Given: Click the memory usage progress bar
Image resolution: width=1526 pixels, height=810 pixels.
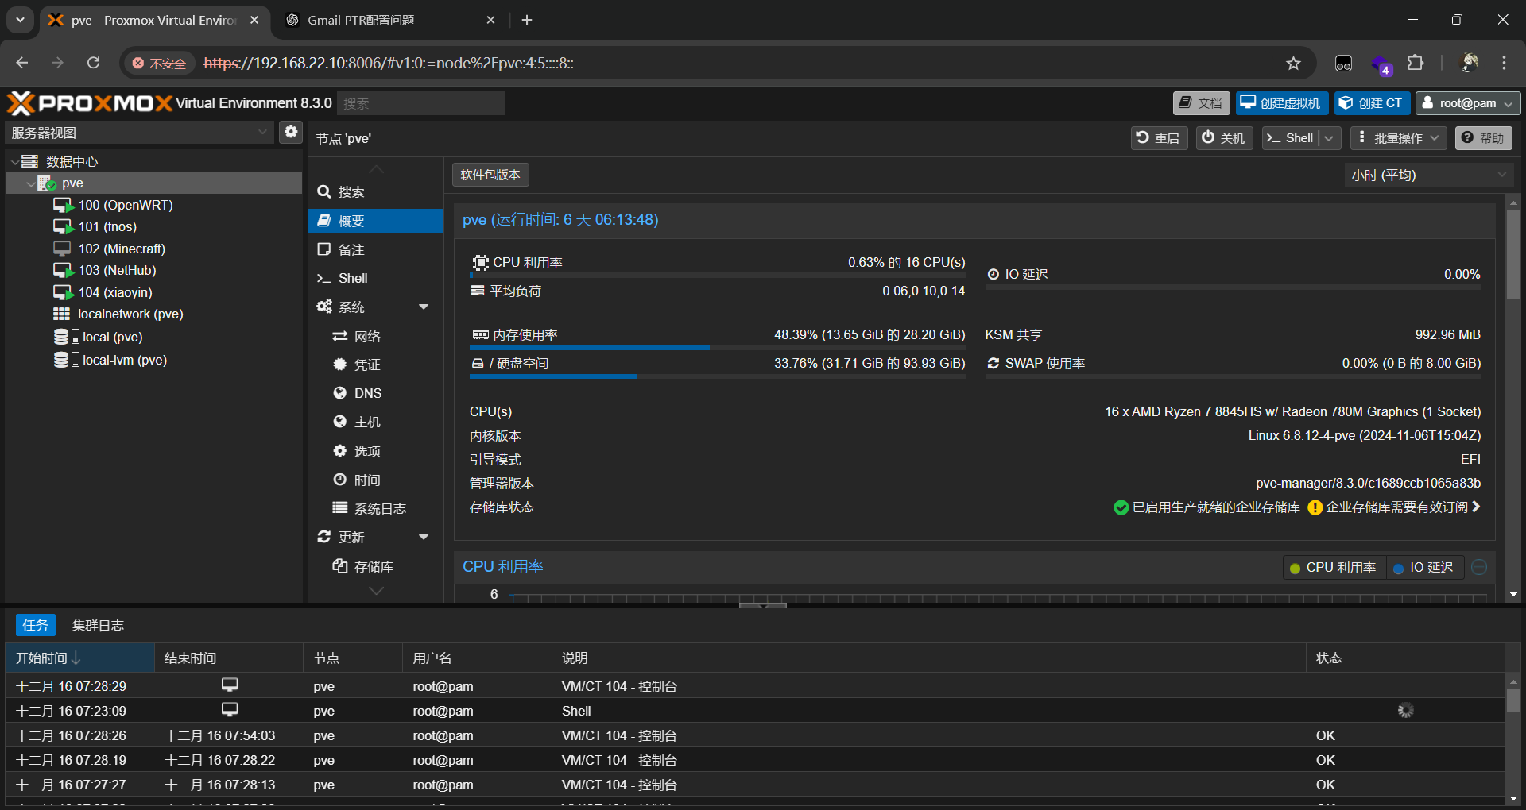Looking at the screenshot, I should [x=718, y=348].
